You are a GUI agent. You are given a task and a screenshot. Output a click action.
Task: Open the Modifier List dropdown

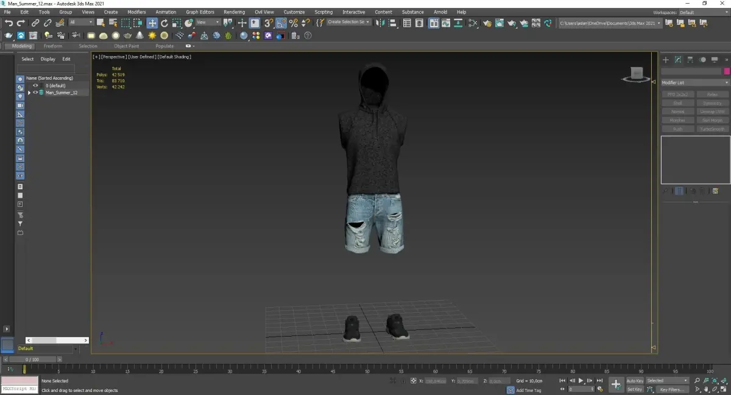695,82
